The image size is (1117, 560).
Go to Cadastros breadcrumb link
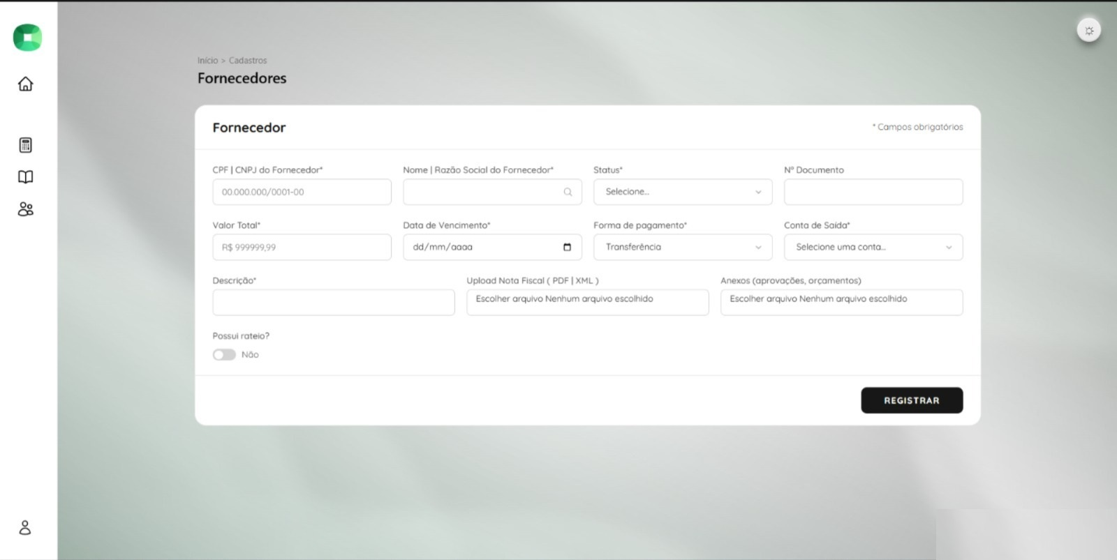[x=248, y=61]
